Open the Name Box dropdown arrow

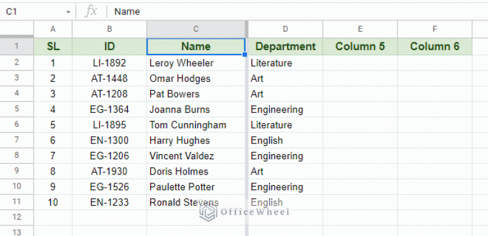click(68, 12)
